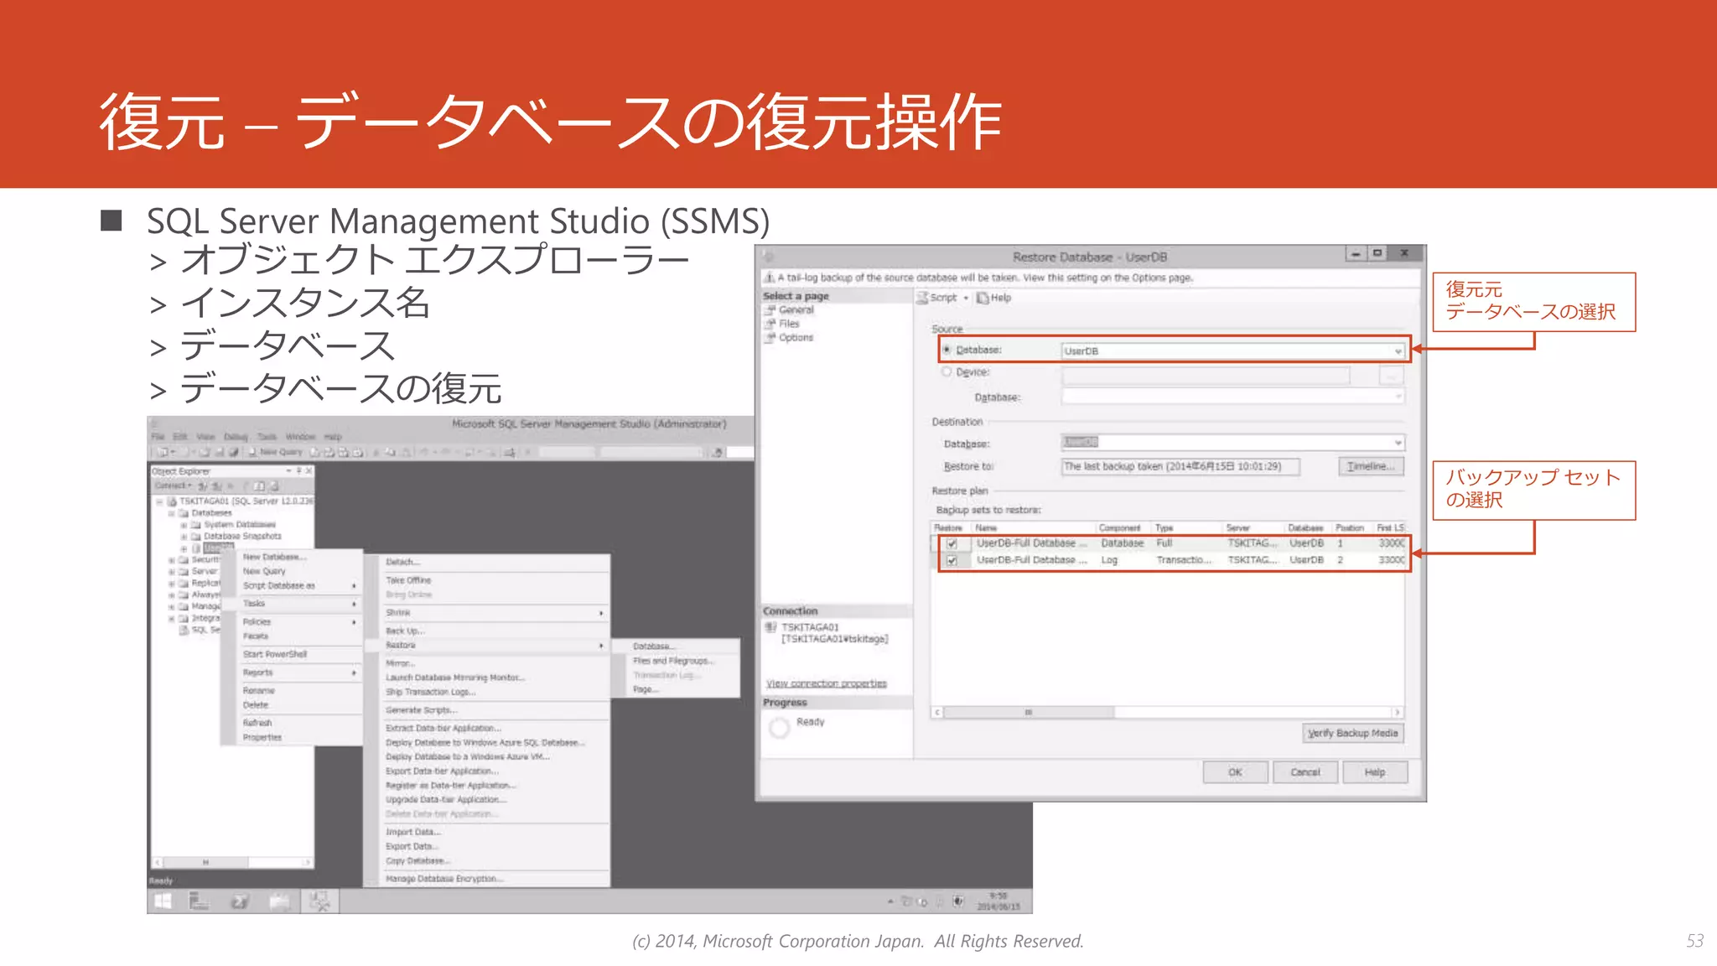Open the destination Database dropdown
The image size is (1717, 966).
1398,443
